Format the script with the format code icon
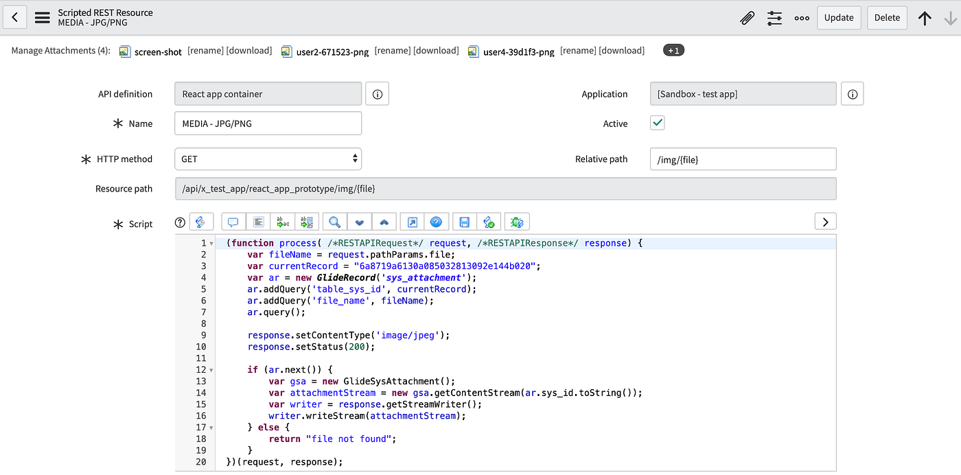 (258, 221)
